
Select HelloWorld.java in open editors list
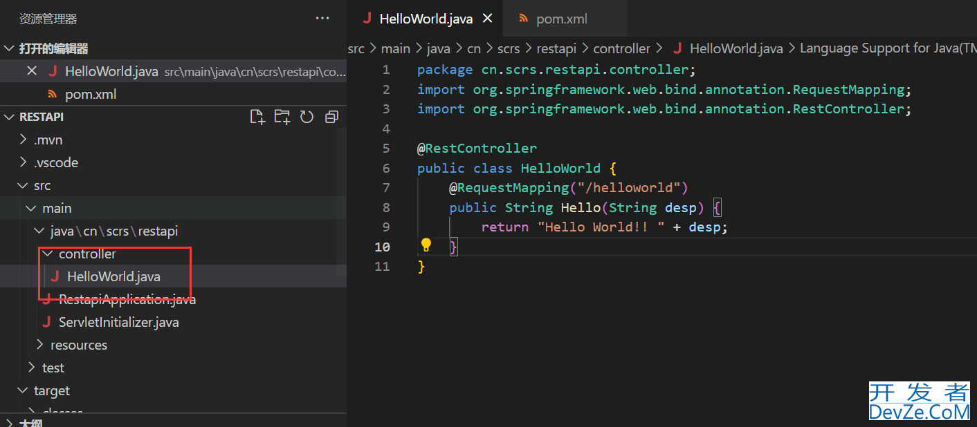(x=173, y=71)
